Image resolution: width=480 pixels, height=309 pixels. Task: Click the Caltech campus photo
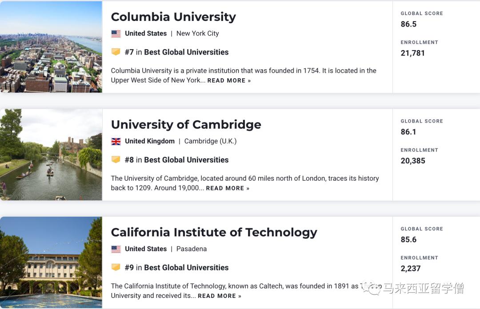pyautogui.click(x=51, y=262)
